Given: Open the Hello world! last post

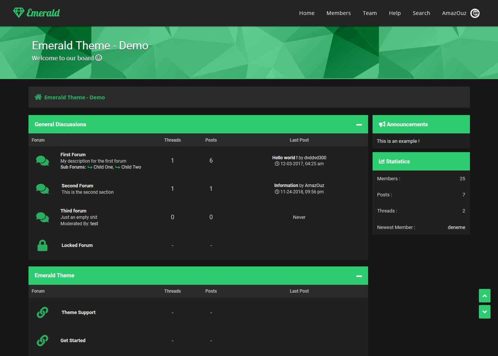Looking at the screenshot, I should point(285,158).
